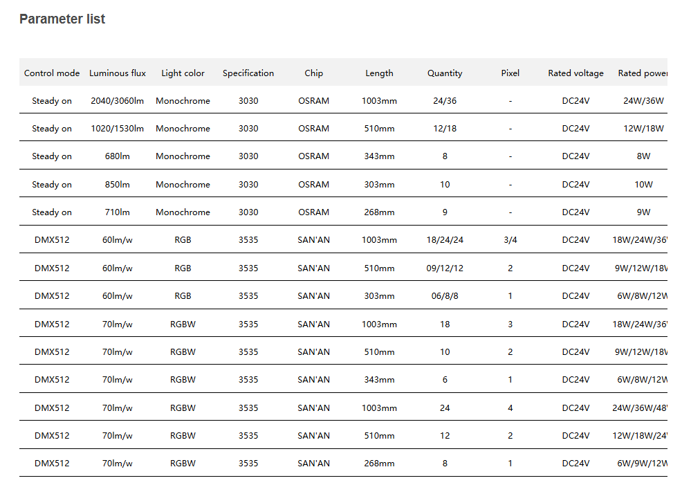Select the 710lm luminous flux cell
The image size is (691, 485).
coord(118,212)
